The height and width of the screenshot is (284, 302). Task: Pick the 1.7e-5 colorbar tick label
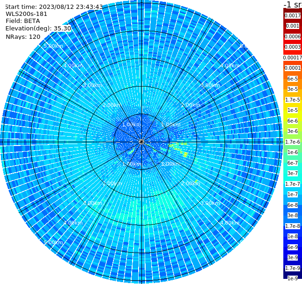292,100
